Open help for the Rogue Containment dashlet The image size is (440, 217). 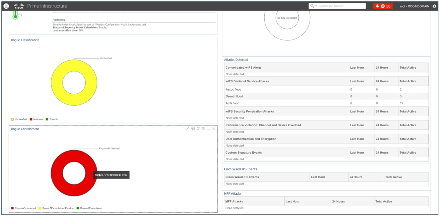(193, 129)
